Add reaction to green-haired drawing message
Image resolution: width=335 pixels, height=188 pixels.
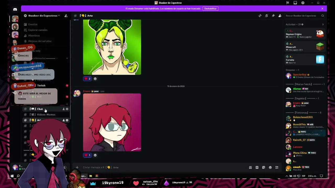tap(95, 79)
